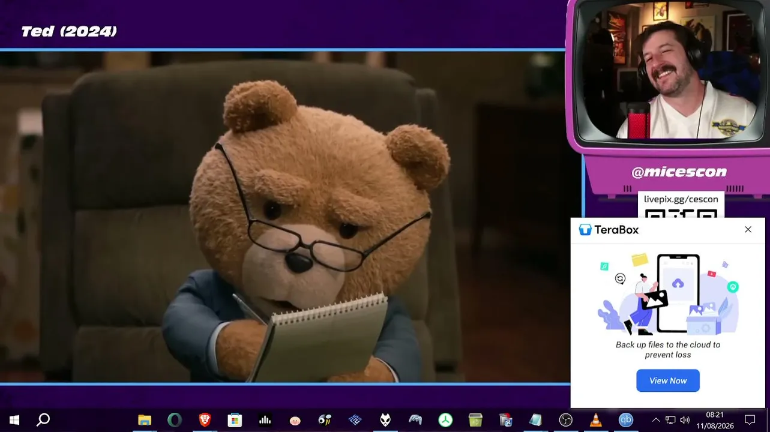This screenshot has width=770, height=432.
Task: Click the TeraBox backup illustration
Action: click(668, 295)
